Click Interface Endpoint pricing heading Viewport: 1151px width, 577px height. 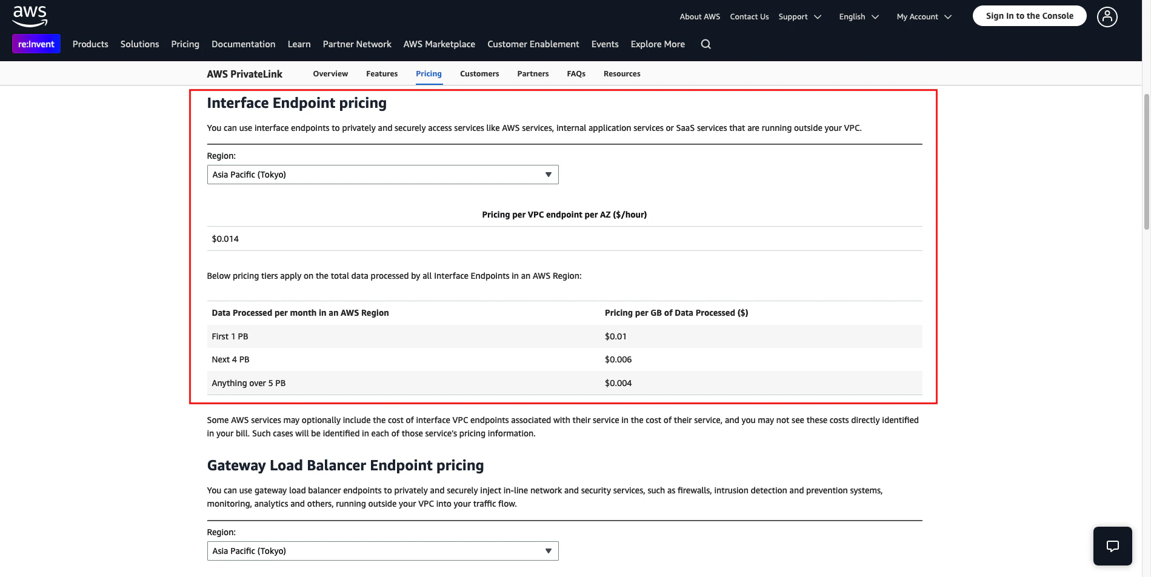296,103
